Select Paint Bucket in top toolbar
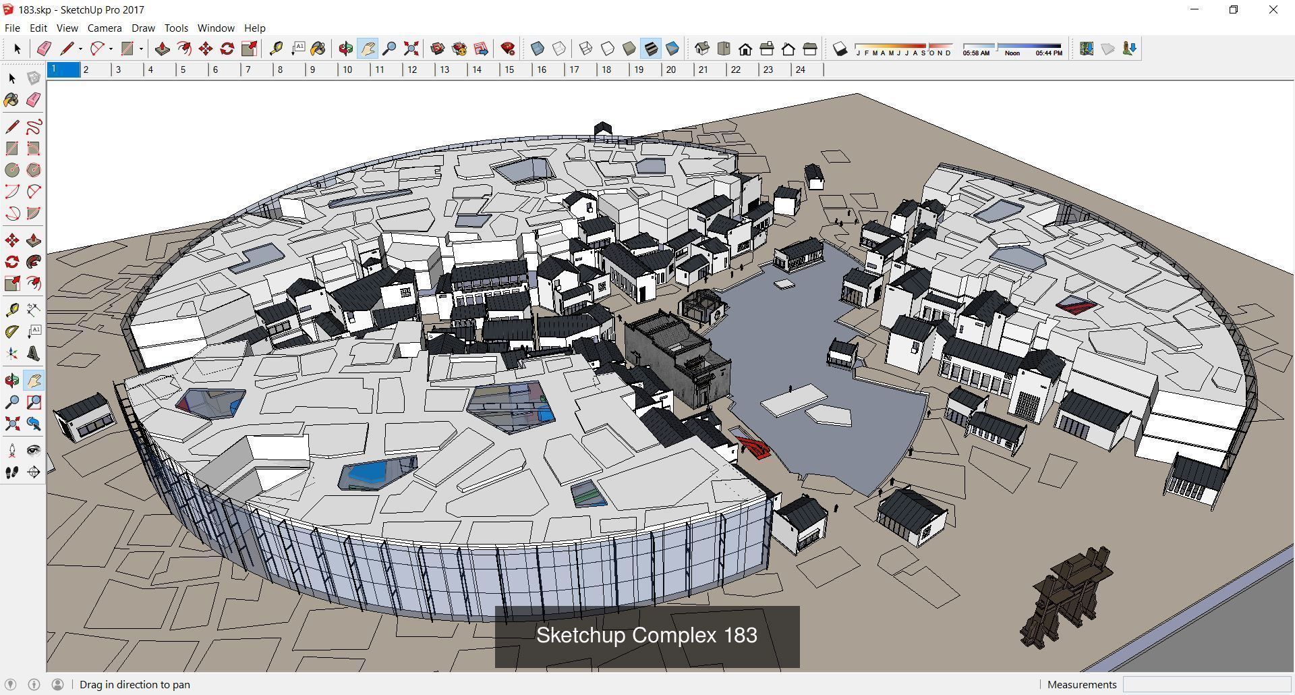The width and height of the screenshot is (1295, 695). (318, 49)
